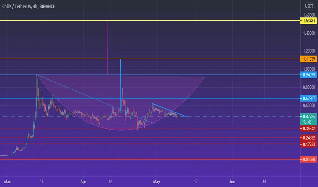Select the red 0.24382 price label

coord(308,138)
